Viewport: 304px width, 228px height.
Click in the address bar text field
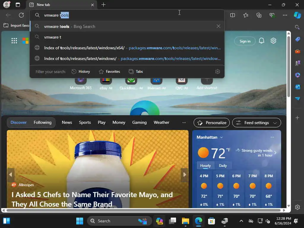pyautogui.click(x=127, y=15)
